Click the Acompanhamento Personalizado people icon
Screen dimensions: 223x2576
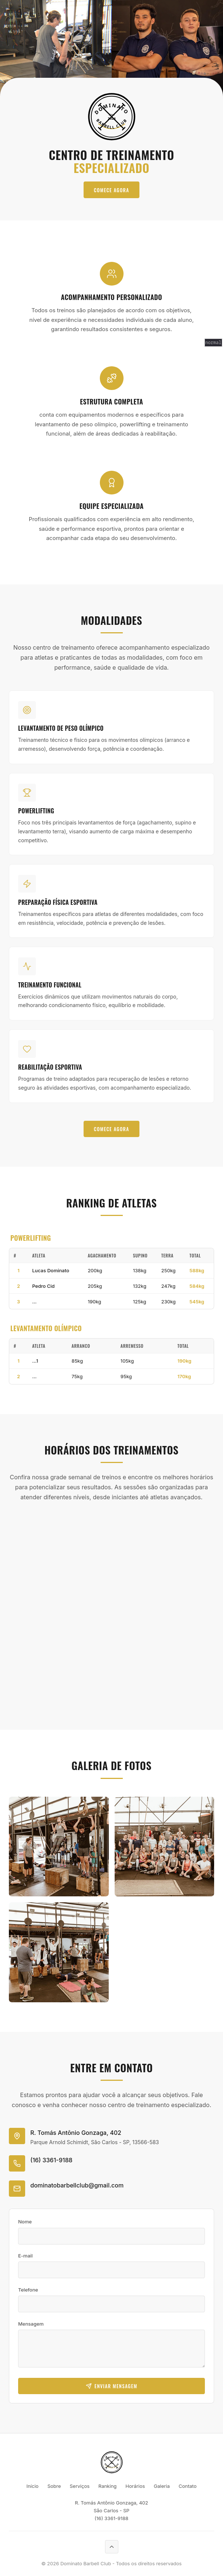point(111,273)
